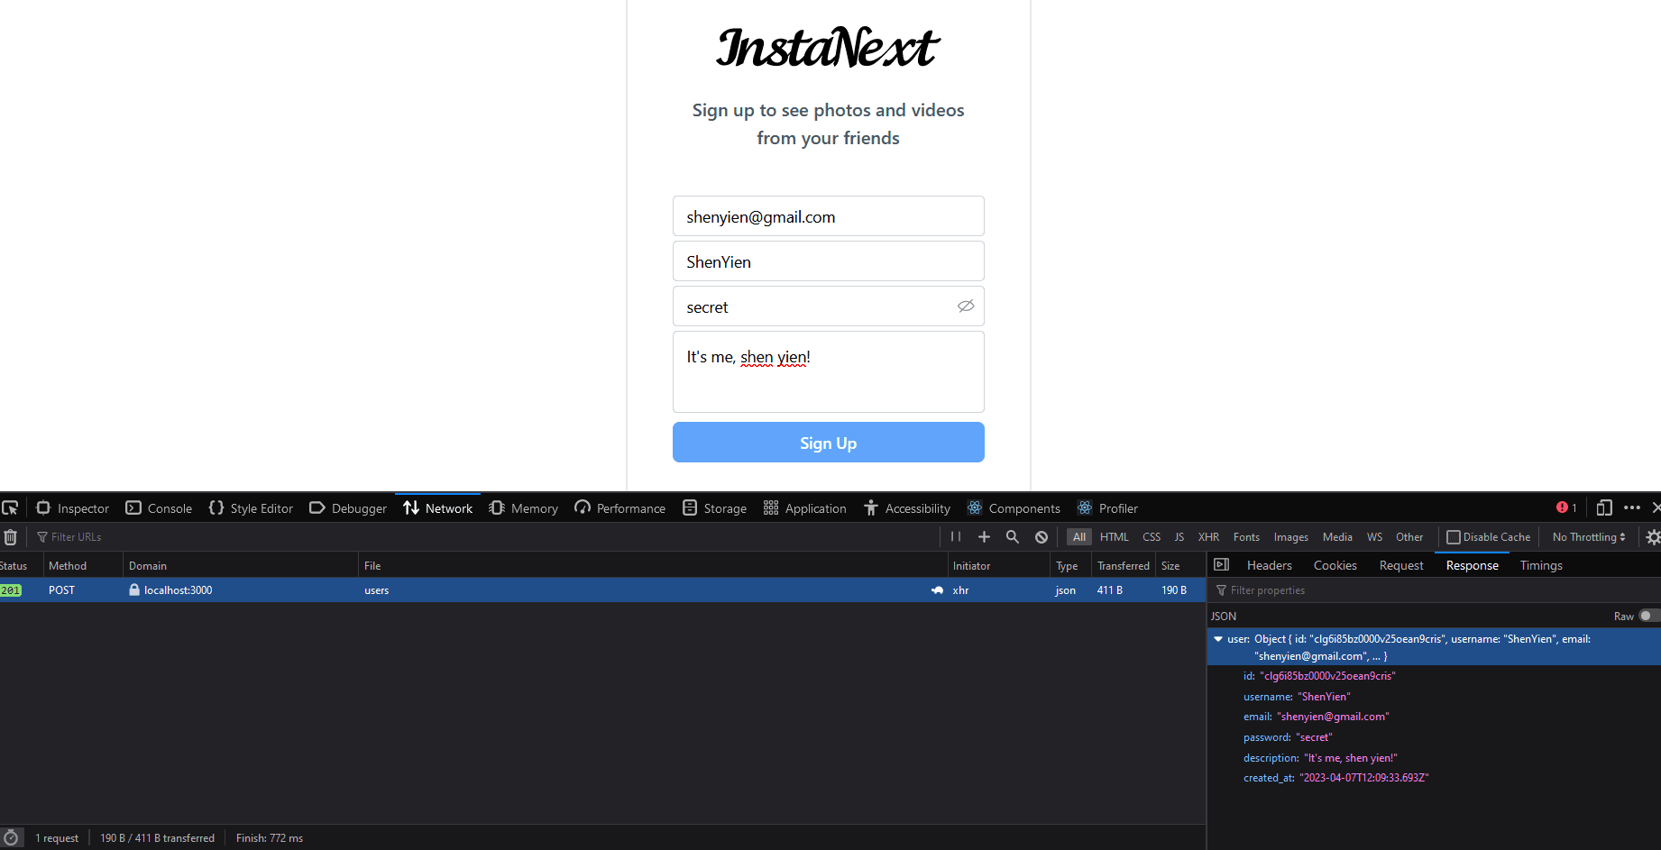Open the network request search
Image resolution: width=1661 pixels, height=850 pixels.
click(x=1012, y=536)
